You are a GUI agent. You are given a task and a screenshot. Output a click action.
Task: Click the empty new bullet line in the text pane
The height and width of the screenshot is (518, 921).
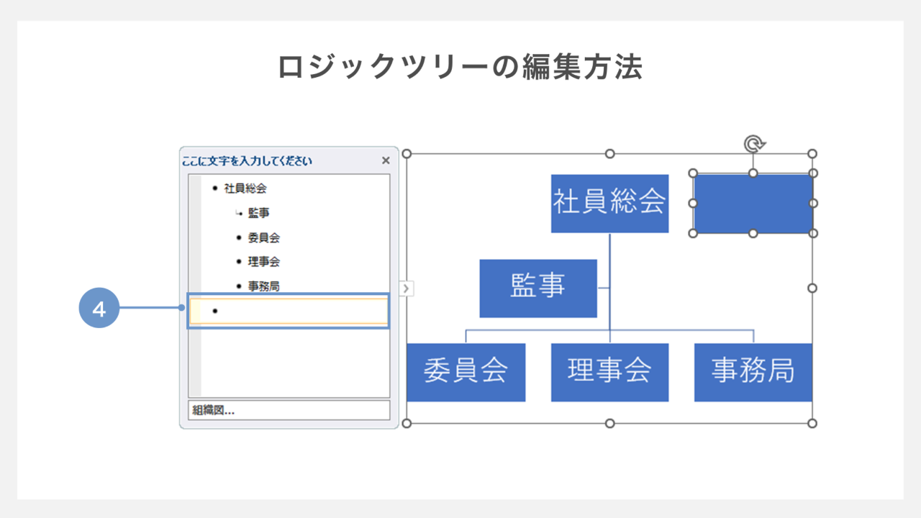289,311
